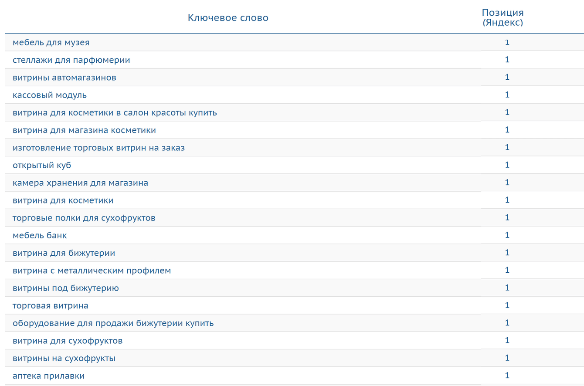Image resolution: width=584 pixels, height=386 pixels.
Task: Select keyword 'витрины под бижутерию'
Action: click(66, 288)
